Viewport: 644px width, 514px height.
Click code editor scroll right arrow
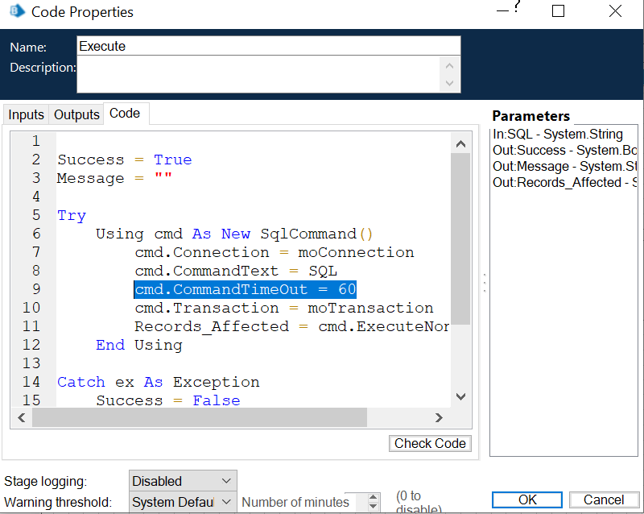click(439, 418)
